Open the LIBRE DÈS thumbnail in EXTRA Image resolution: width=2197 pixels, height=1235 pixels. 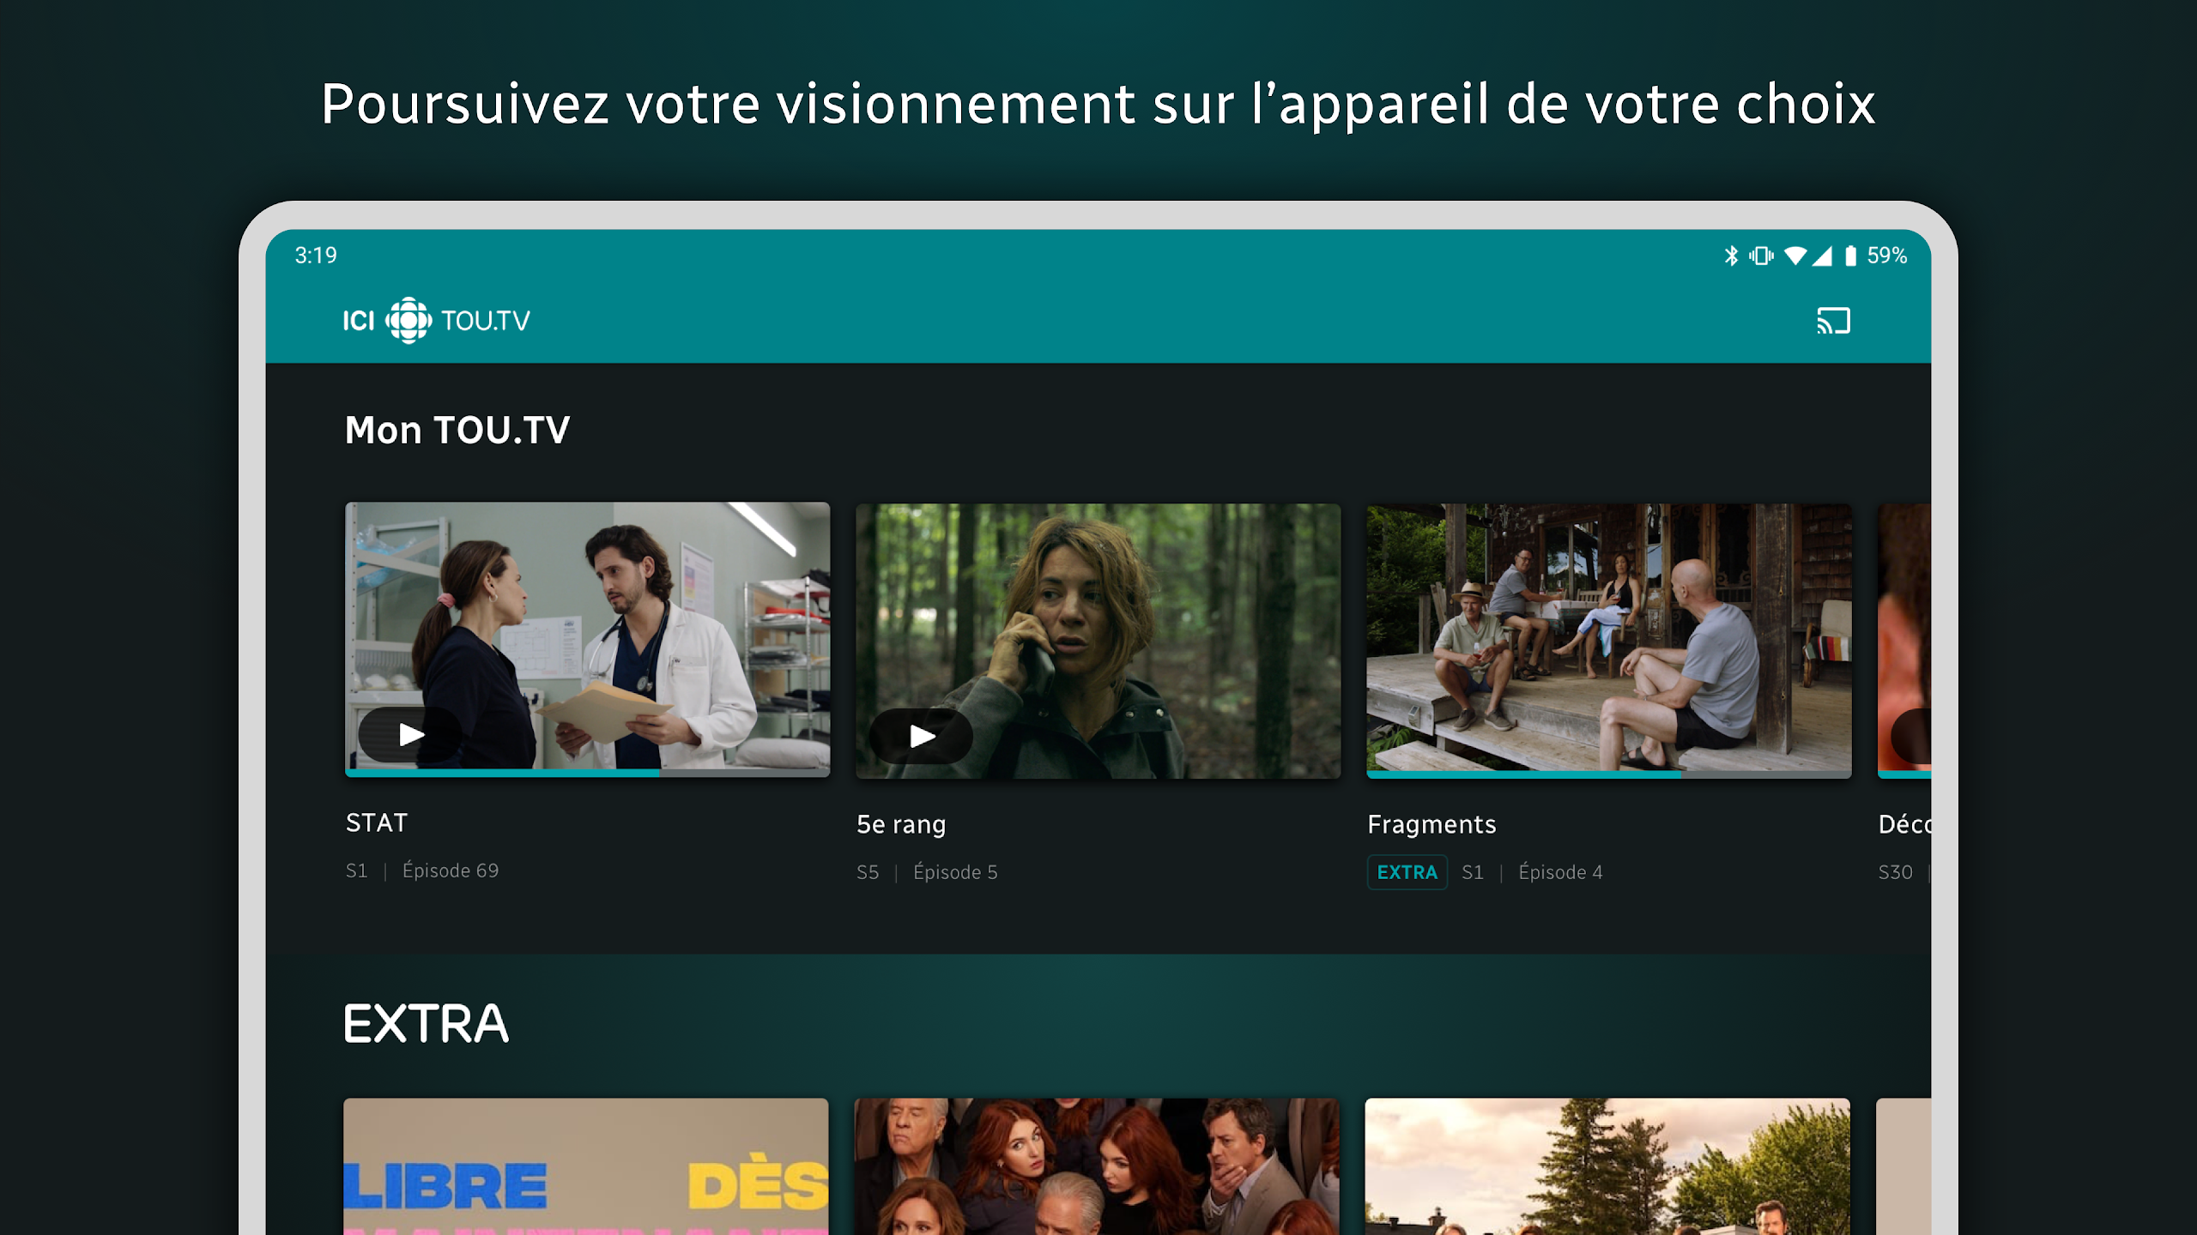pyautogui.click(x=586, y=1166)
